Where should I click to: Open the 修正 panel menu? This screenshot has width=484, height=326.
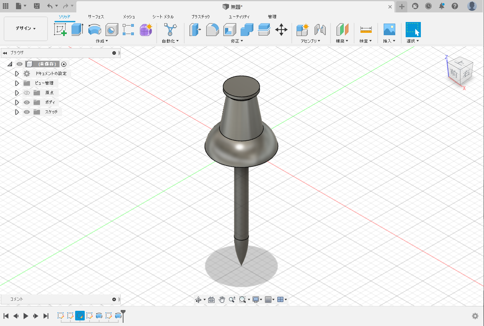[237, 41]
